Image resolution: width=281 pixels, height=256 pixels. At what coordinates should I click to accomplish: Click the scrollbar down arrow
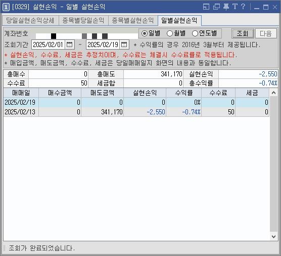[x=273, y=236]
